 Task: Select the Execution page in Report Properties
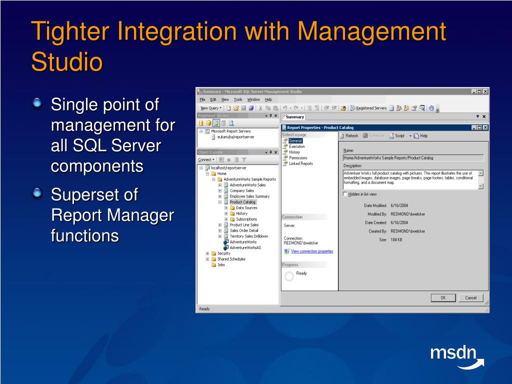(297, 146)
